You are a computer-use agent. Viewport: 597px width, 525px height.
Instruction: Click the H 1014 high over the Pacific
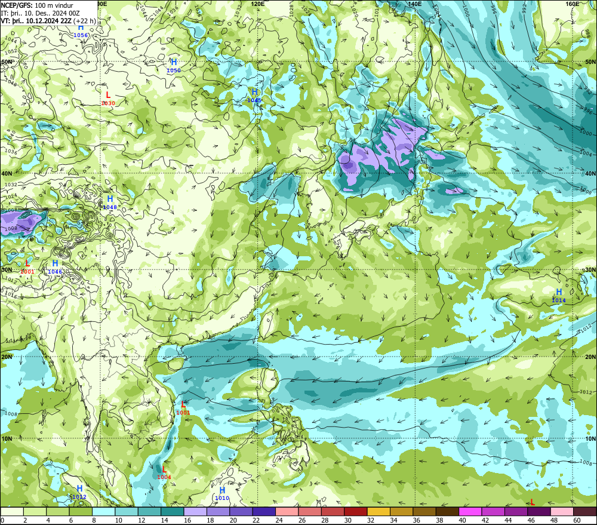click(559, 296)
